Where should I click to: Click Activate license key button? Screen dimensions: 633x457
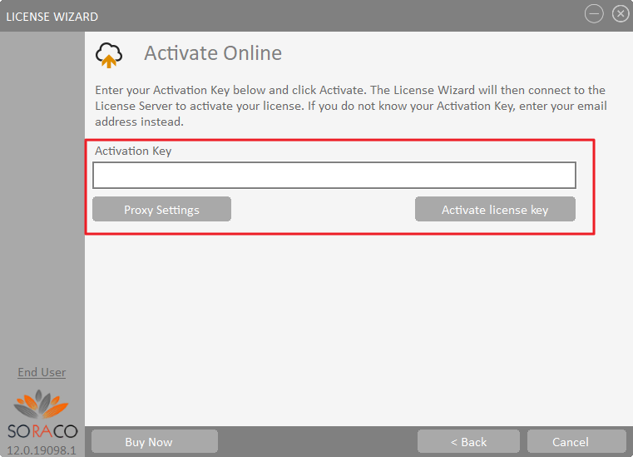[495, 209]
